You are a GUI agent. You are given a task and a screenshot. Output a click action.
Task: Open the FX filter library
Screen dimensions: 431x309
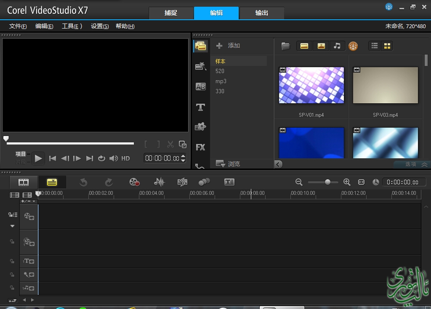point(200,147)
